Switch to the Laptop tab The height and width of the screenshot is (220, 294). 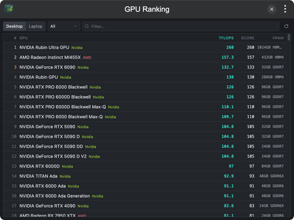35,26
